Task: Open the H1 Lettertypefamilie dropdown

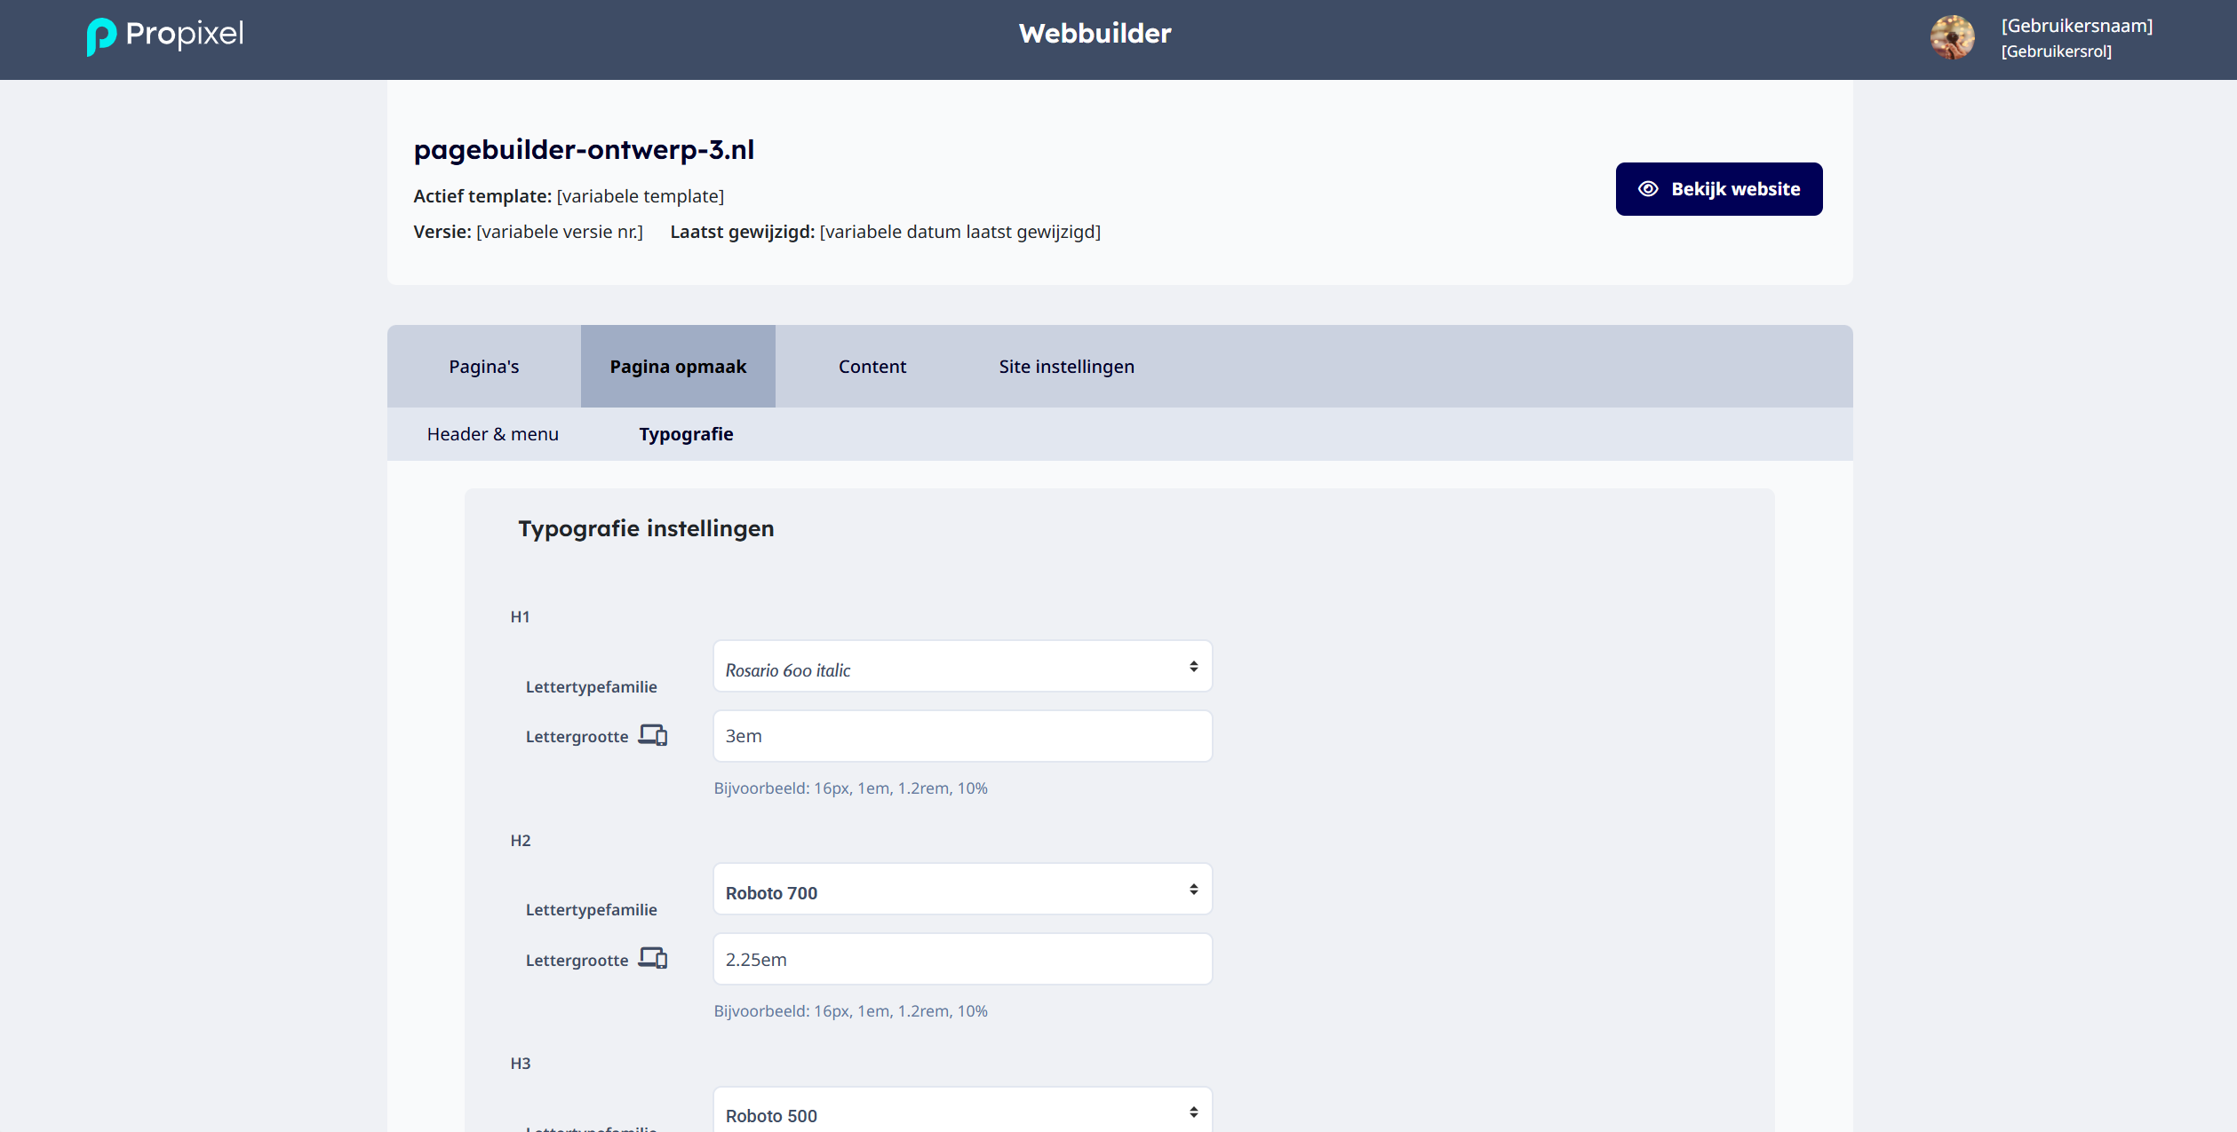Action: tap(962, 667)
